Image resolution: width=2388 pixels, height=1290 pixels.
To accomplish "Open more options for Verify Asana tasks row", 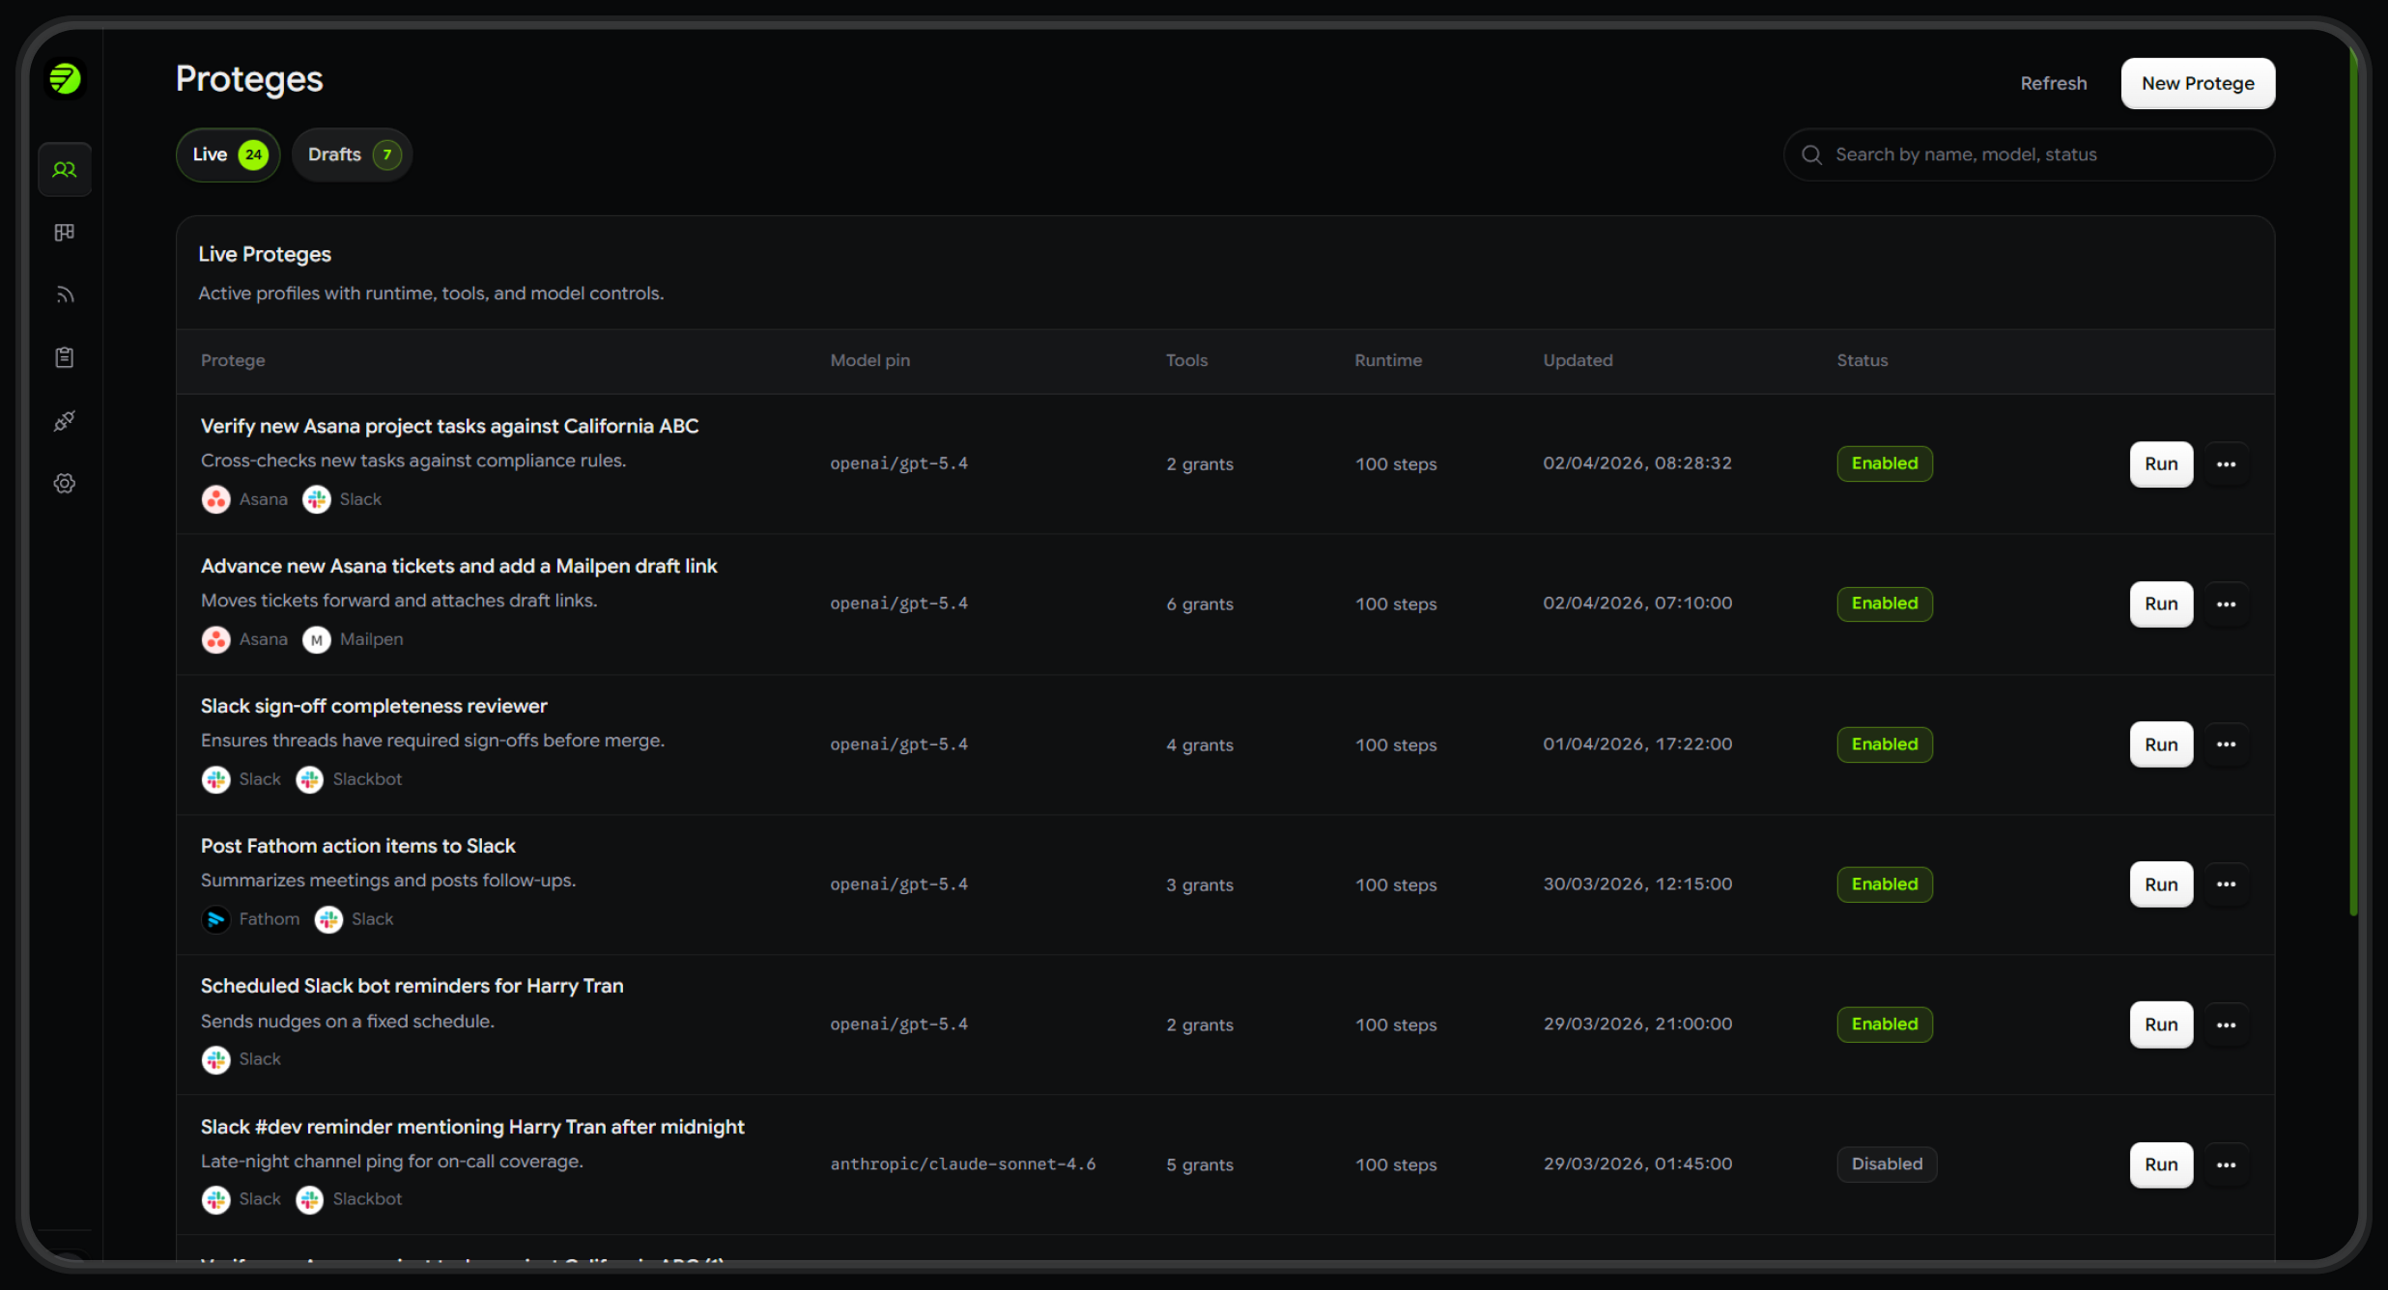I will [x=2226, y=464].
